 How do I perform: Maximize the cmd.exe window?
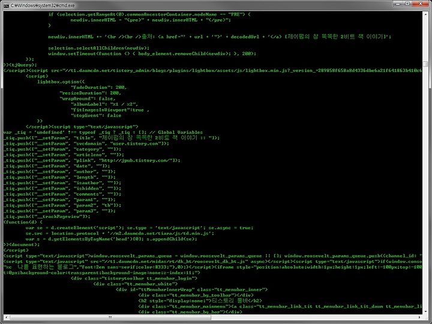pyautogui.click(x=407, y=4)
